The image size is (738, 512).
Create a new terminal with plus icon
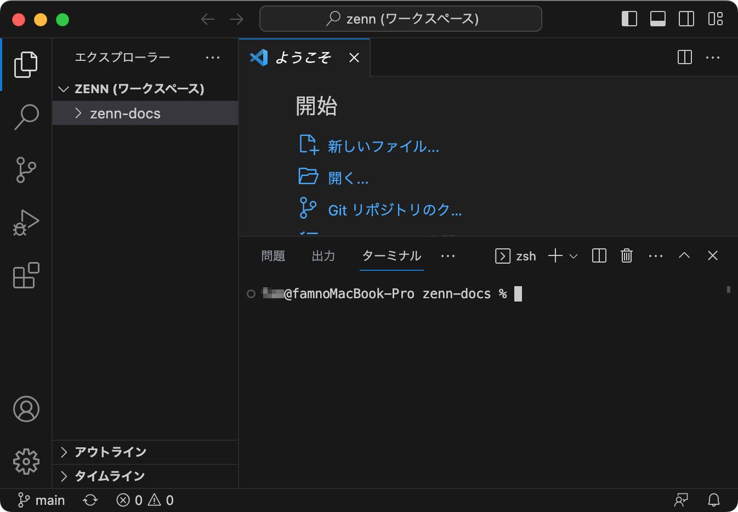click(x=555, y=256)
